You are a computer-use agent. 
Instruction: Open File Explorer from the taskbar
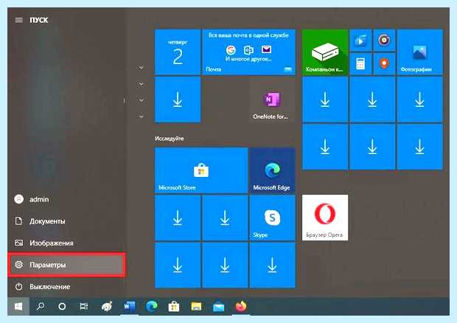click(x=196, y=306)
